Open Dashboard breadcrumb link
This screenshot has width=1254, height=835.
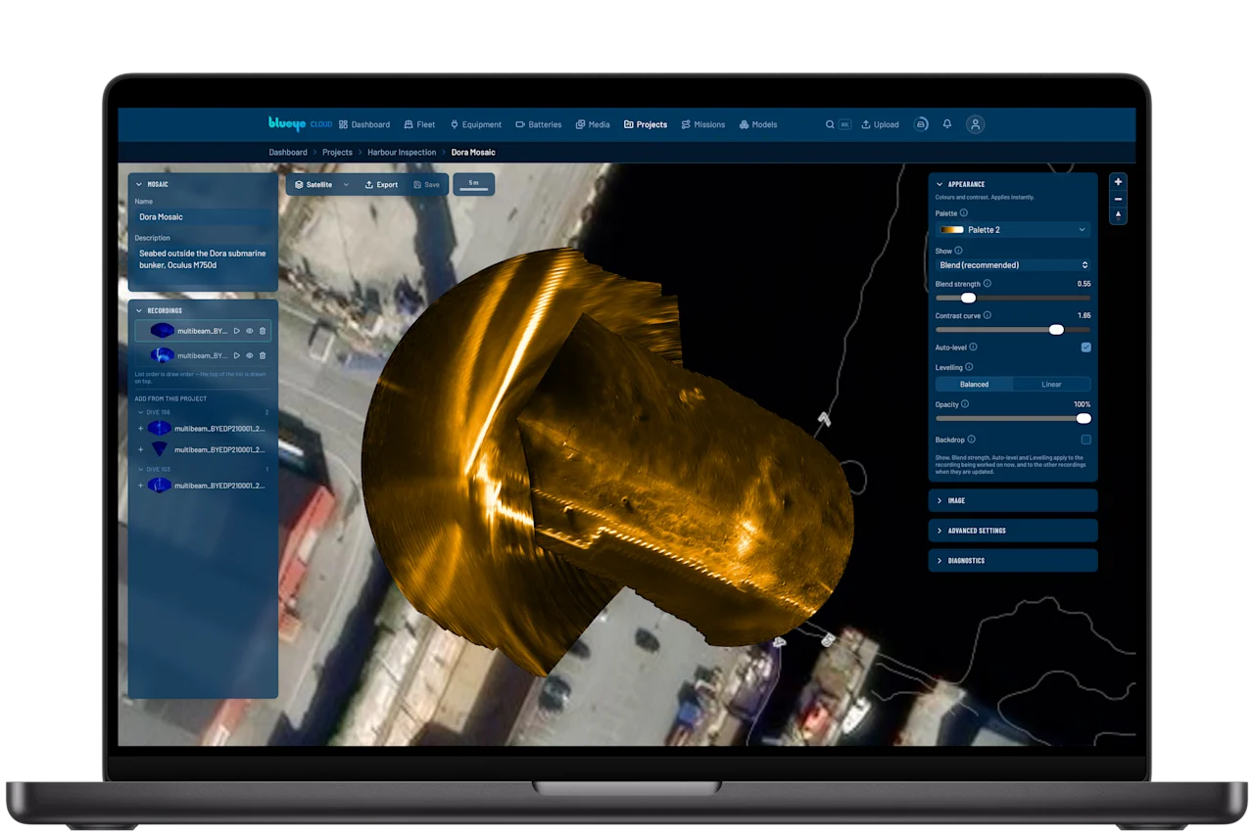(288, 153)
